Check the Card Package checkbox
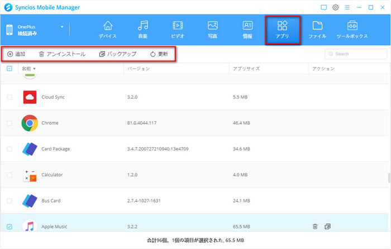The image size is (391, 249). click(9, 149)
